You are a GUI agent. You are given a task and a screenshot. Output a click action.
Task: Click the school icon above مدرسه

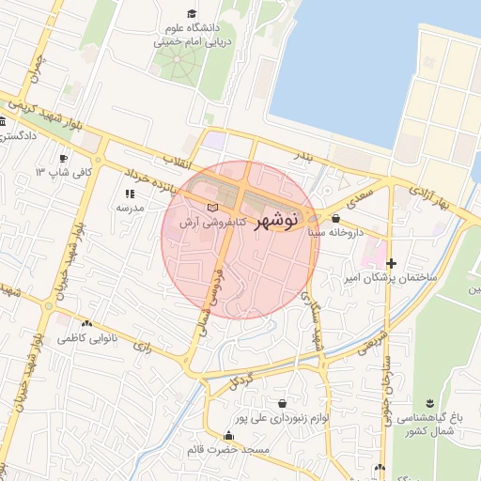tap(130, 194)
